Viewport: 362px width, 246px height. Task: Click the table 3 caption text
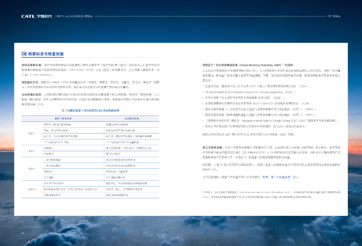tap(90, 110)
